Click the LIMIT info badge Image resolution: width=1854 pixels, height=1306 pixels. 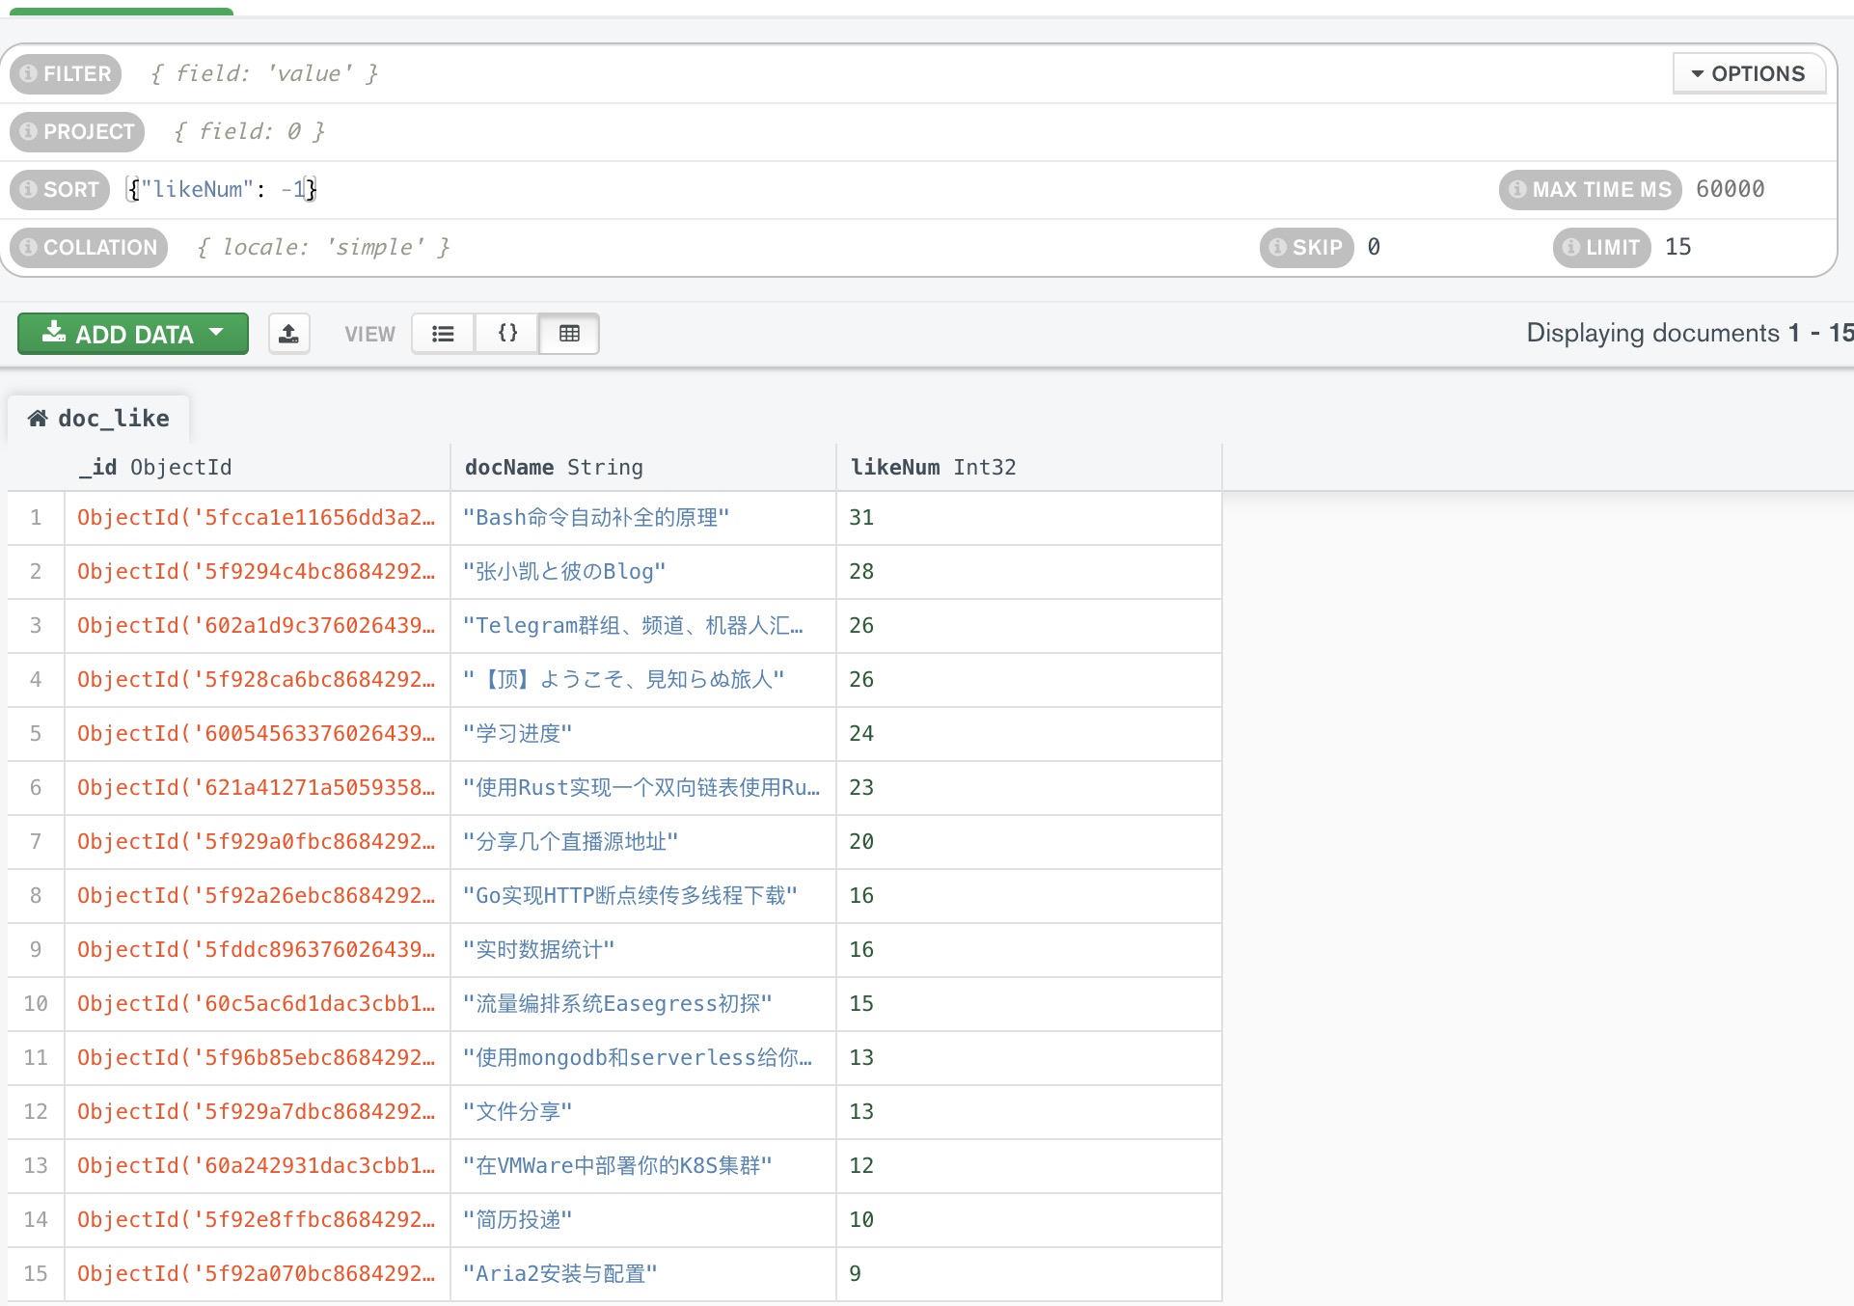click(x=1601, y=248)
